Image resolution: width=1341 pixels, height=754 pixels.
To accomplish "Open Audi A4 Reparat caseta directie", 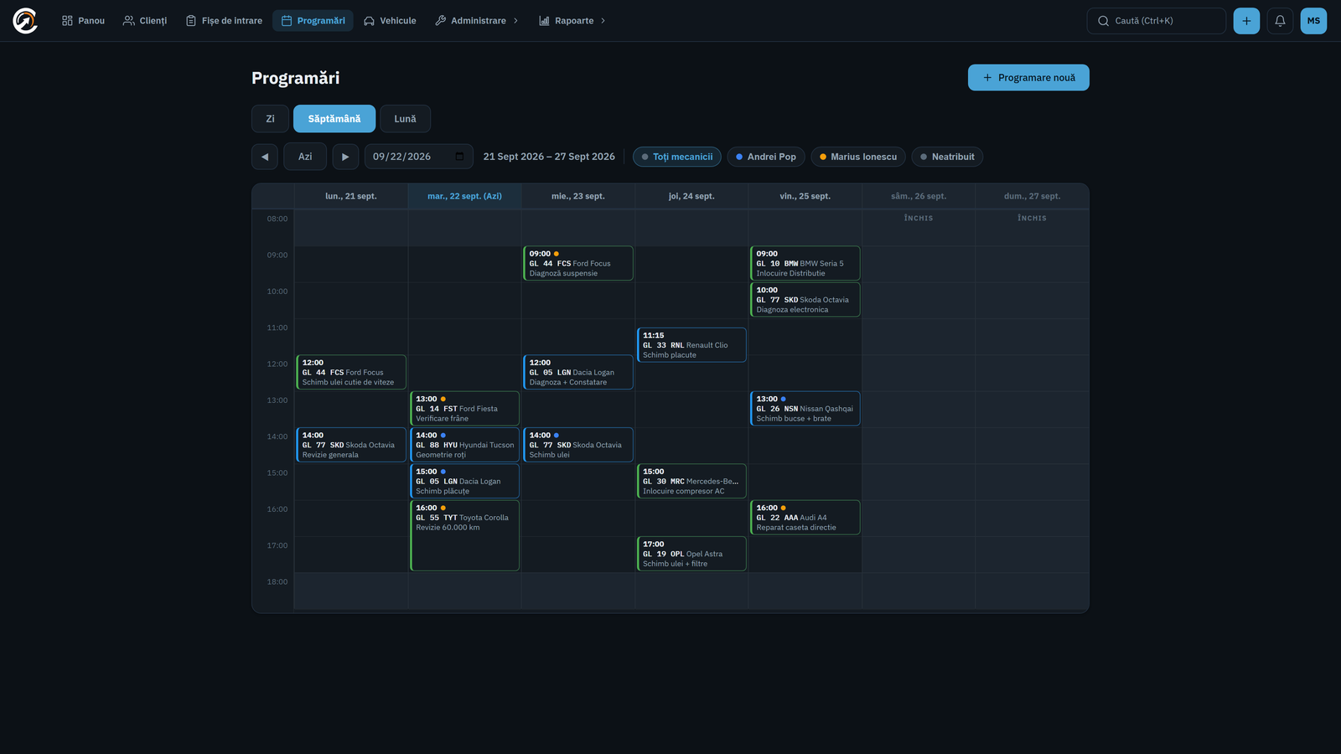I will point(805,518).
